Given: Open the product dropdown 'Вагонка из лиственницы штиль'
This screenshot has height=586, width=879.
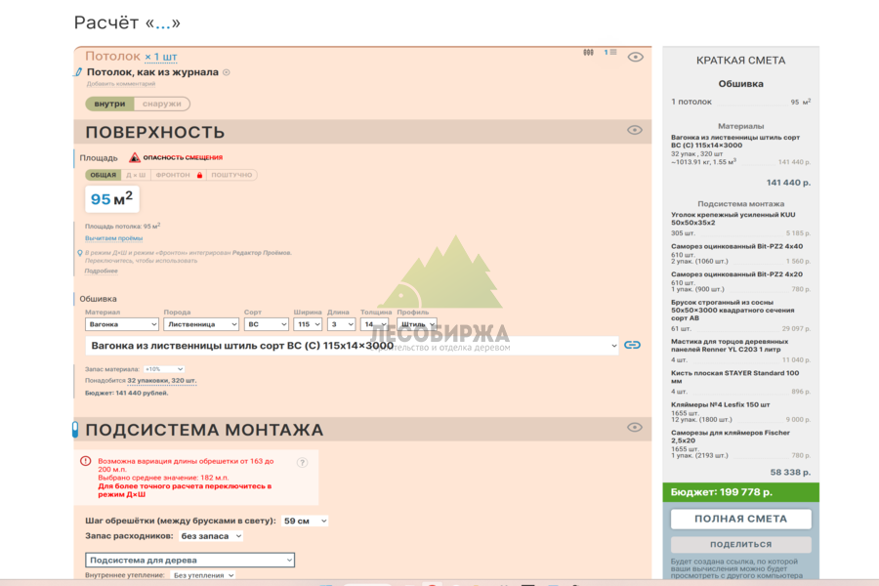Looking at the screenshot, I should click(352, 346).
